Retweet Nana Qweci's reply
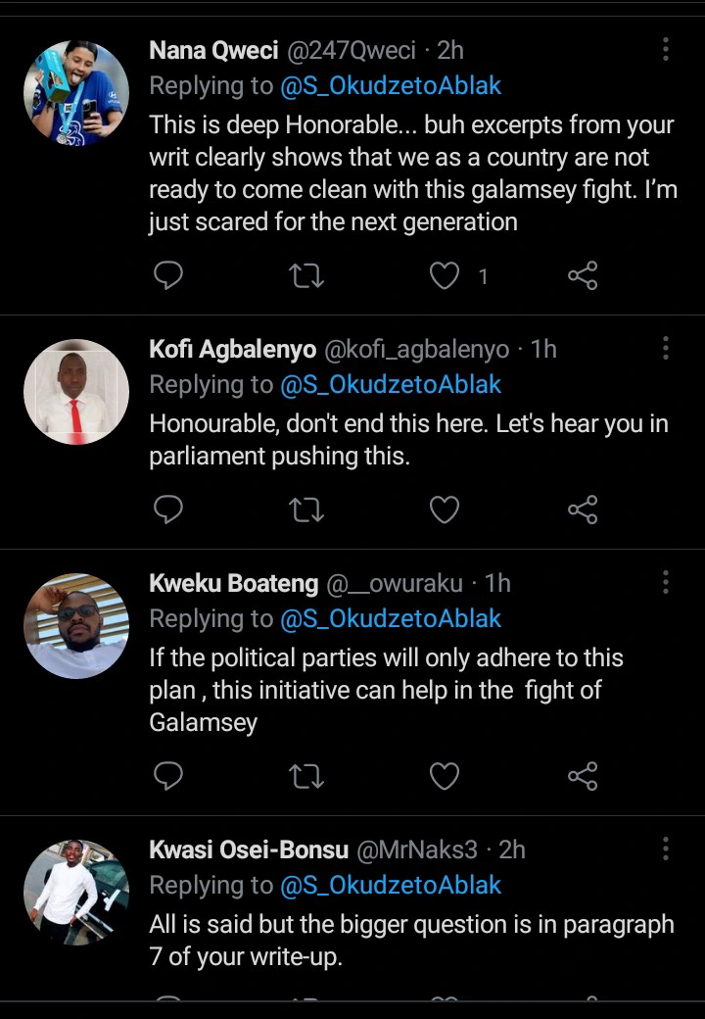 pyautogui.click(x=307, y=276)
